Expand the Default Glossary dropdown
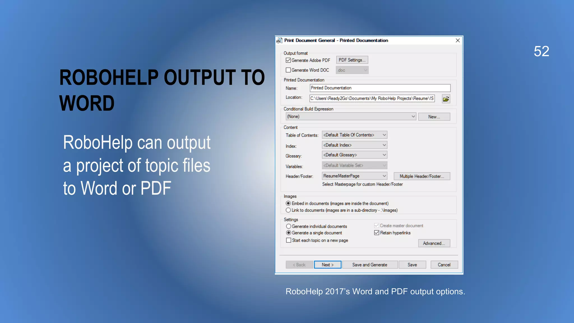This screenshot has width=574, height=323. tap(355, 155)
